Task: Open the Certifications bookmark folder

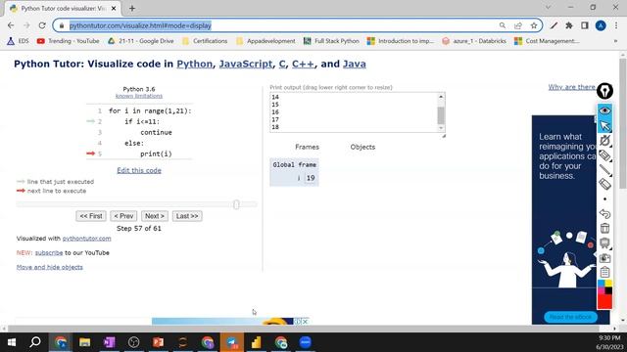Action: point(205,41)
